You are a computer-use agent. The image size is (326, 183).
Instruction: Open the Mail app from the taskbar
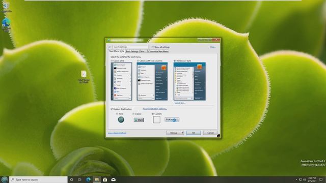[x=114, y=179]
